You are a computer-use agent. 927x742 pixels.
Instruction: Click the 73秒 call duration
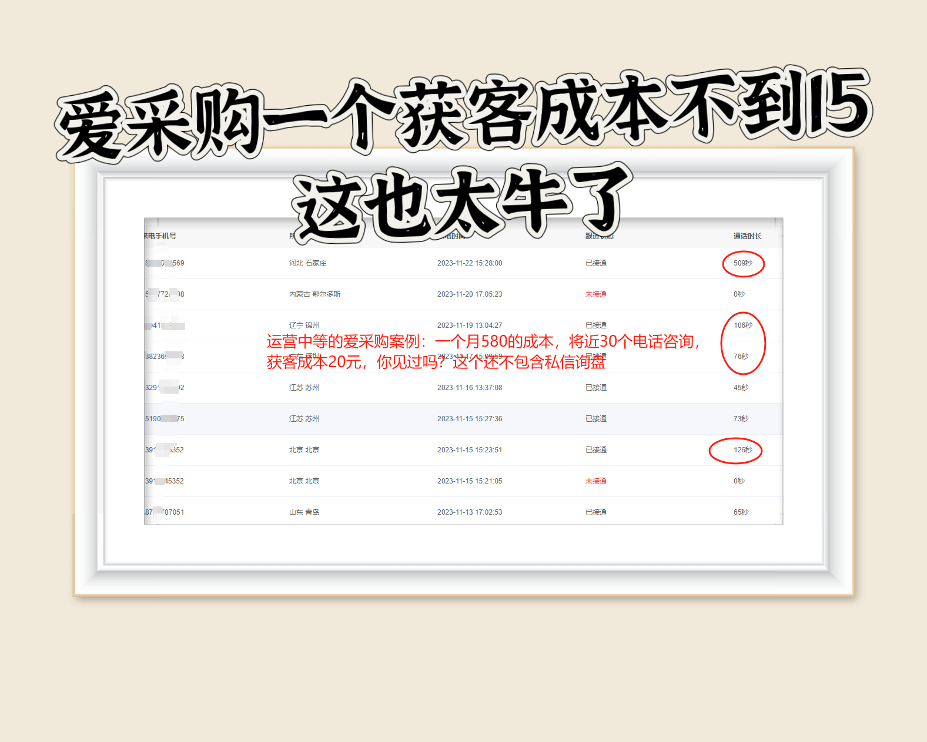(x=741, y=419)
